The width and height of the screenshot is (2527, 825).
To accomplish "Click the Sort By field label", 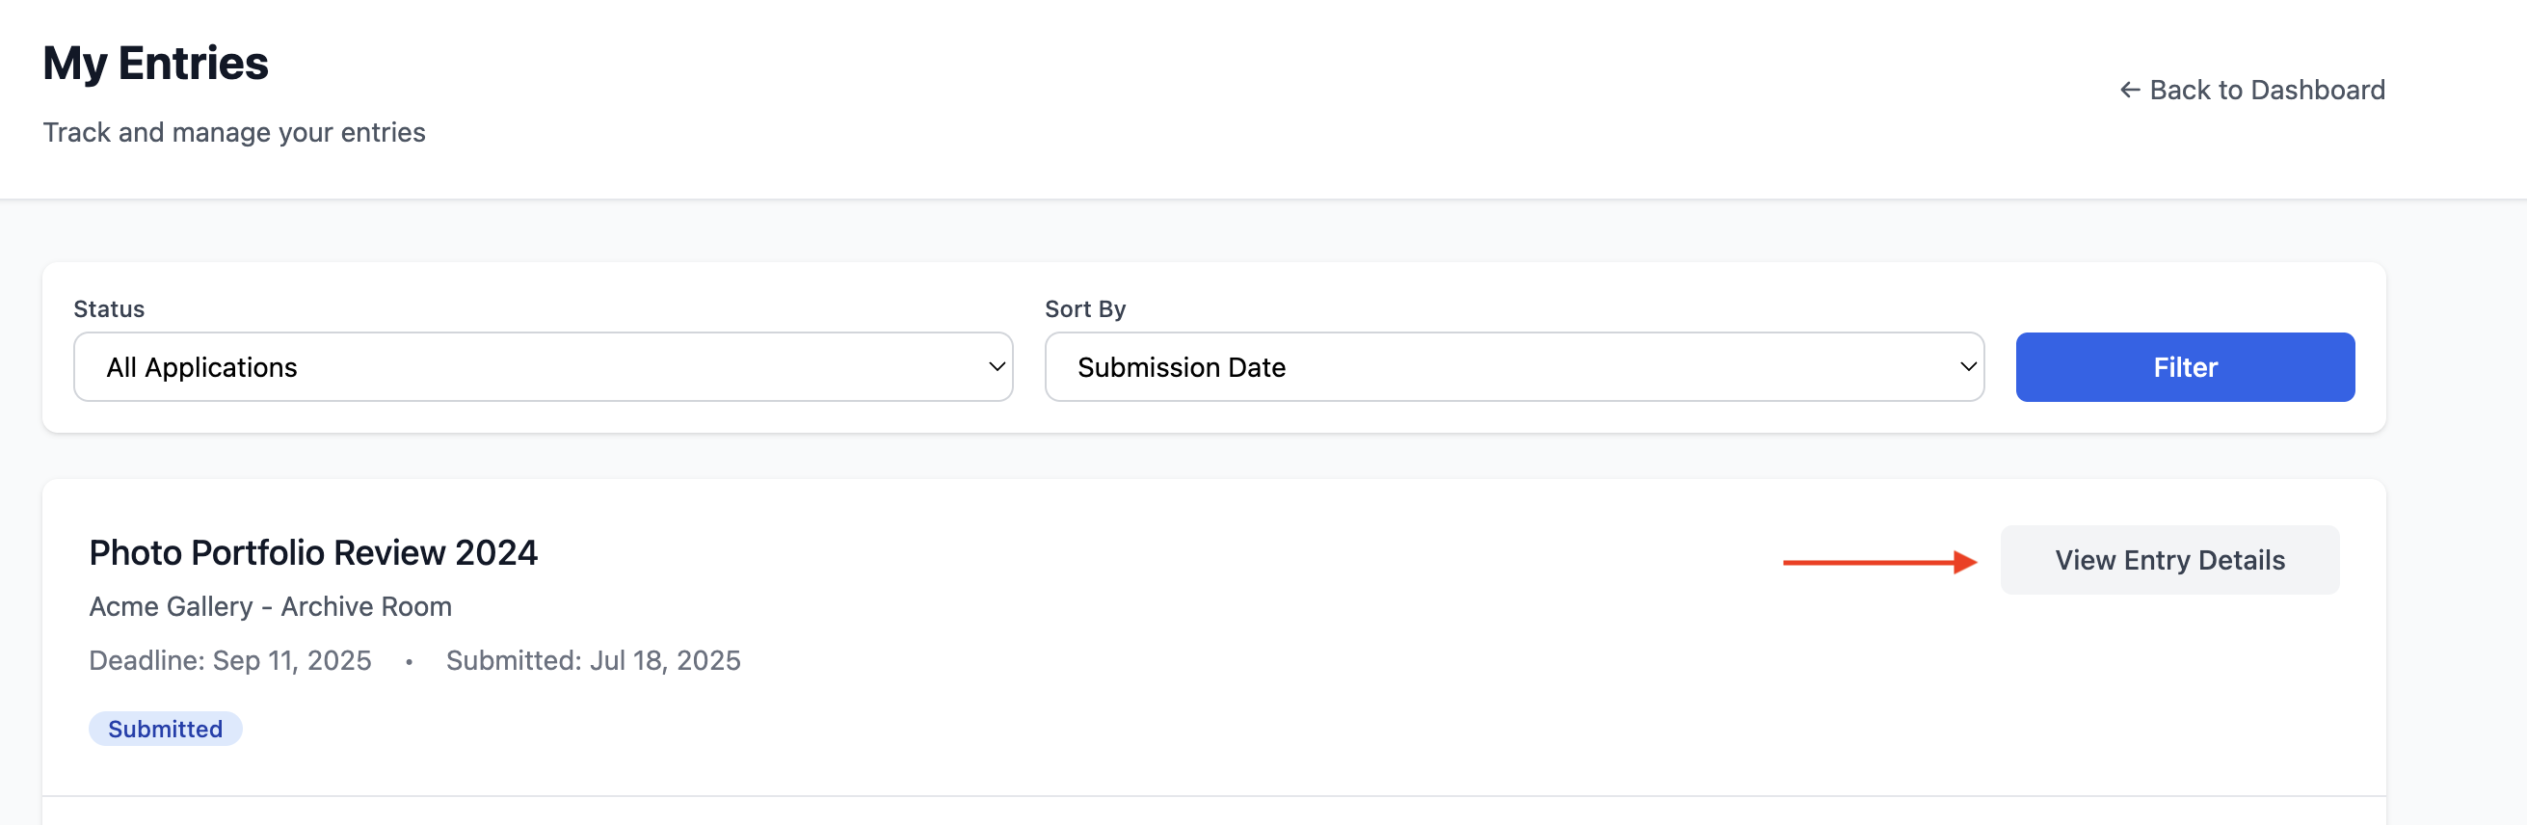I will (x=1085, y=309).
